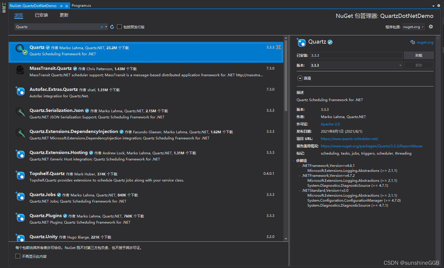Expand the 选项 options section
The height and width of the screenshot is (268, 444).
coord(300,78)
